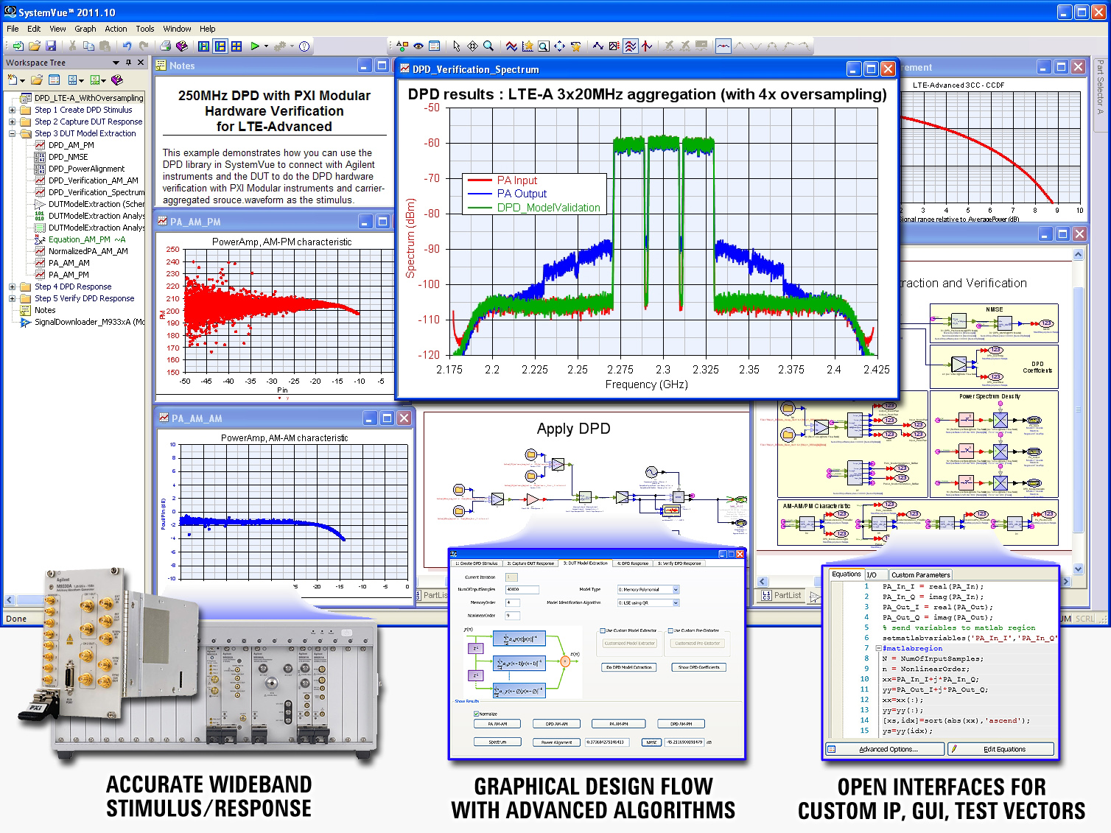Click DPD_ModelValidation green legend entry
The image size is (1111, 833).
click(548, 207)
